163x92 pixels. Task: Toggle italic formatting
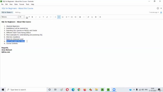point(36,17)
